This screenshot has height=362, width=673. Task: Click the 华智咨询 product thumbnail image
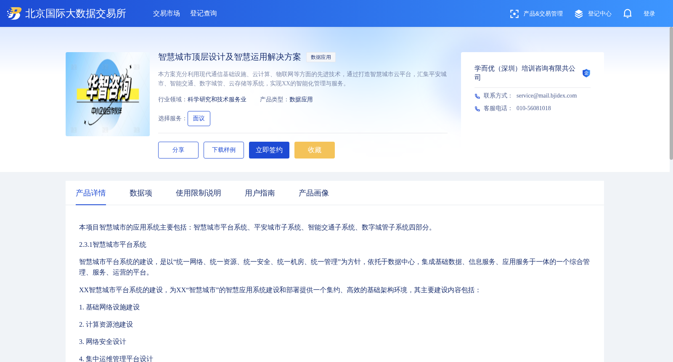(x=108, y=94)
